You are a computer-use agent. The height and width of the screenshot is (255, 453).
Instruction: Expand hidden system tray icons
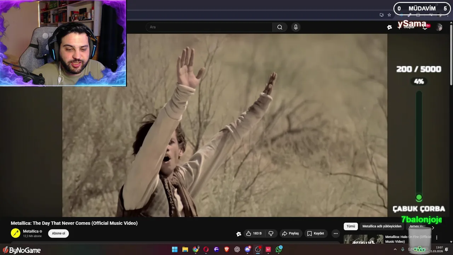395,249
